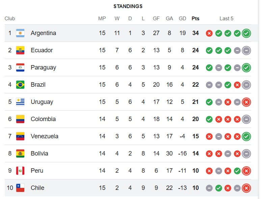The image size is (261, 199).
Task: Click Venezuela's ringed green win icon
Action: [x=246, y=136]
